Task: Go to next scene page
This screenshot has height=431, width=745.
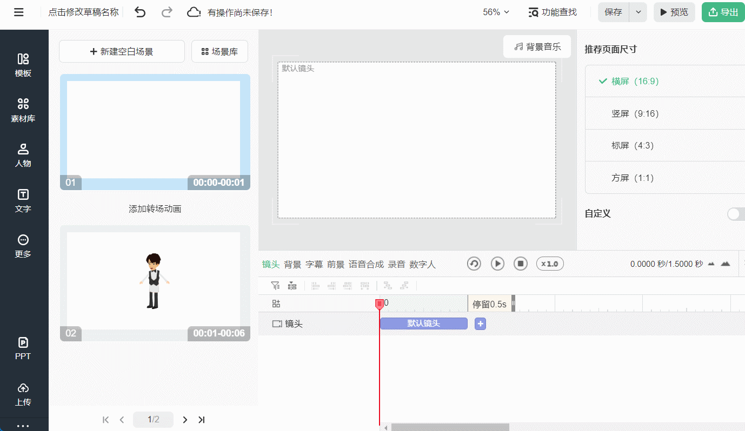Action: point(185,420)
